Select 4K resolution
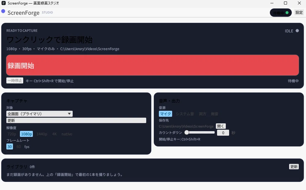The image size is (306, 190). pos(55,134)
